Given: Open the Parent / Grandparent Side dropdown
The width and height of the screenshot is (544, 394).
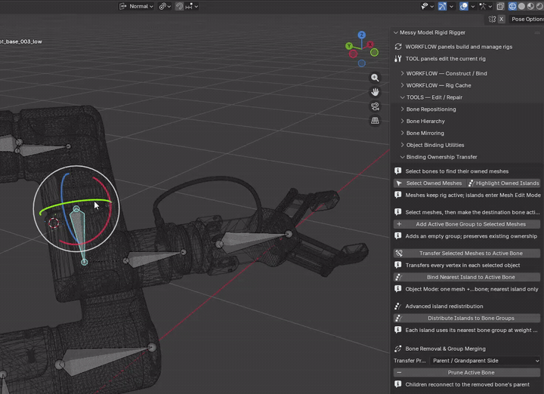Looking at the screenshot, I should tap(485, 361).
